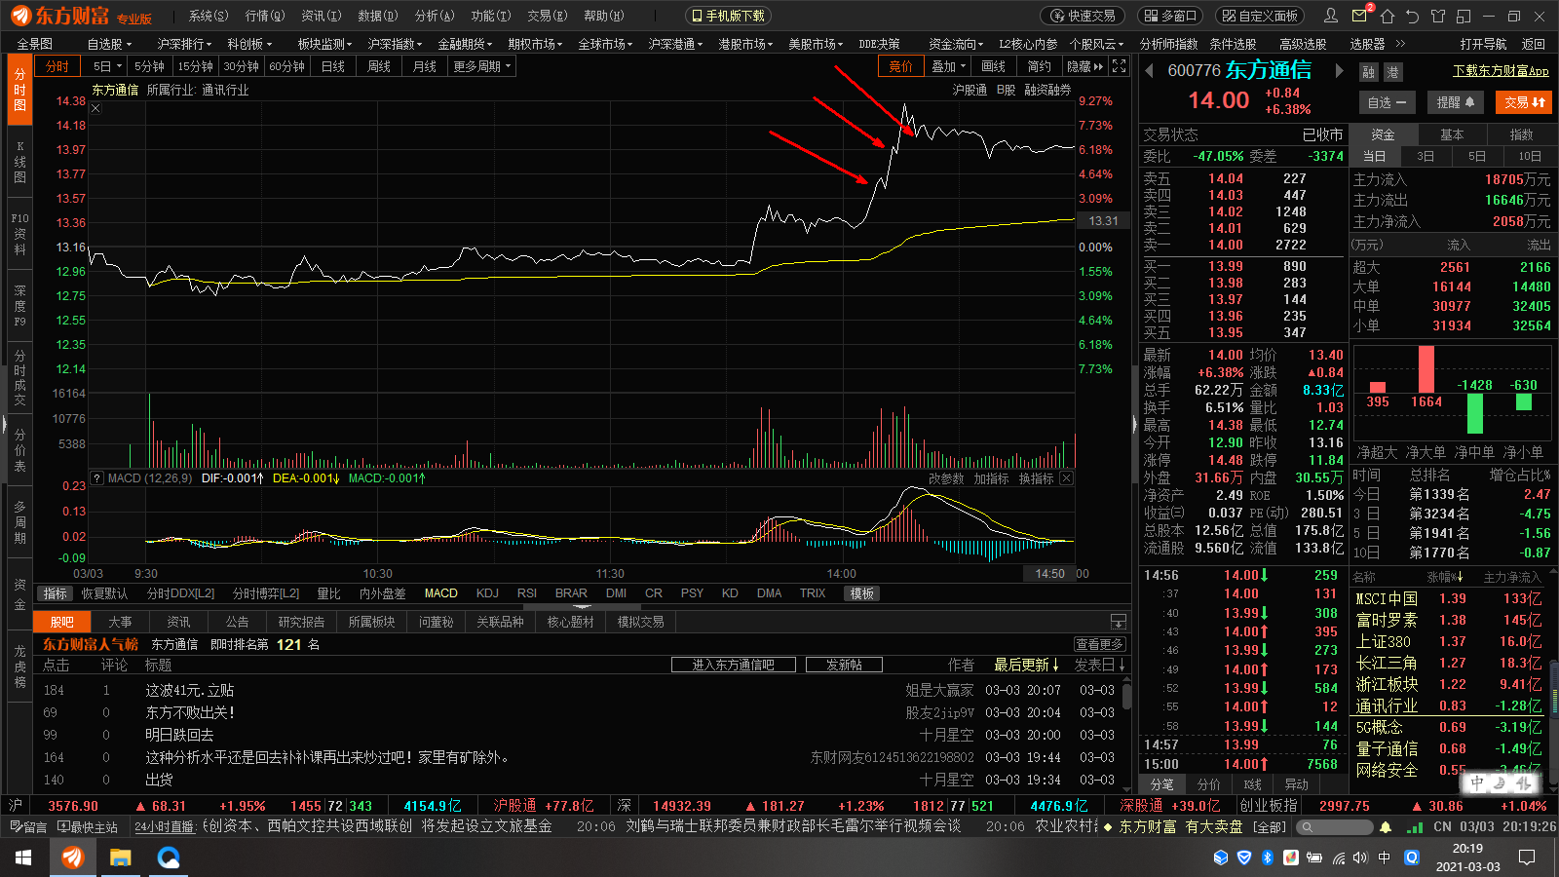Show more toolbar items via double chevron
Viewport: 1559px width, 877px height.
[1400, 44]
